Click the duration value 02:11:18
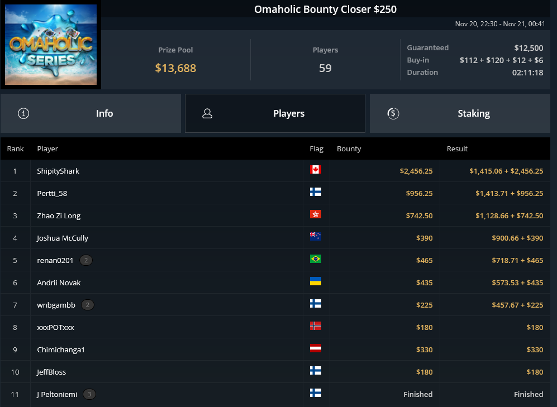 tap(527, 73)
